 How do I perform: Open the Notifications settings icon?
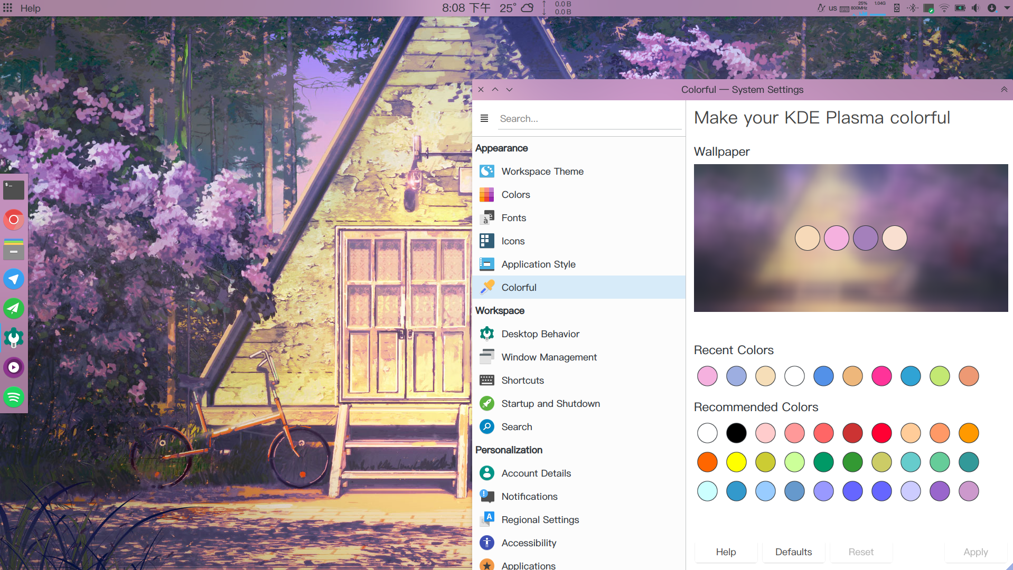486,497
